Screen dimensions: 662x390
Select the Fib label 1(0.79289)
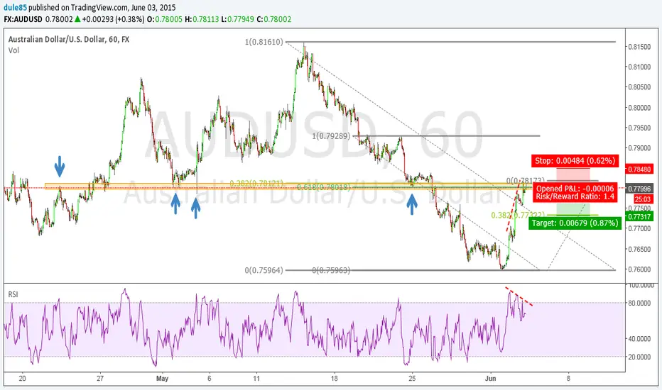pyautogui.click(x=332, y=135)
